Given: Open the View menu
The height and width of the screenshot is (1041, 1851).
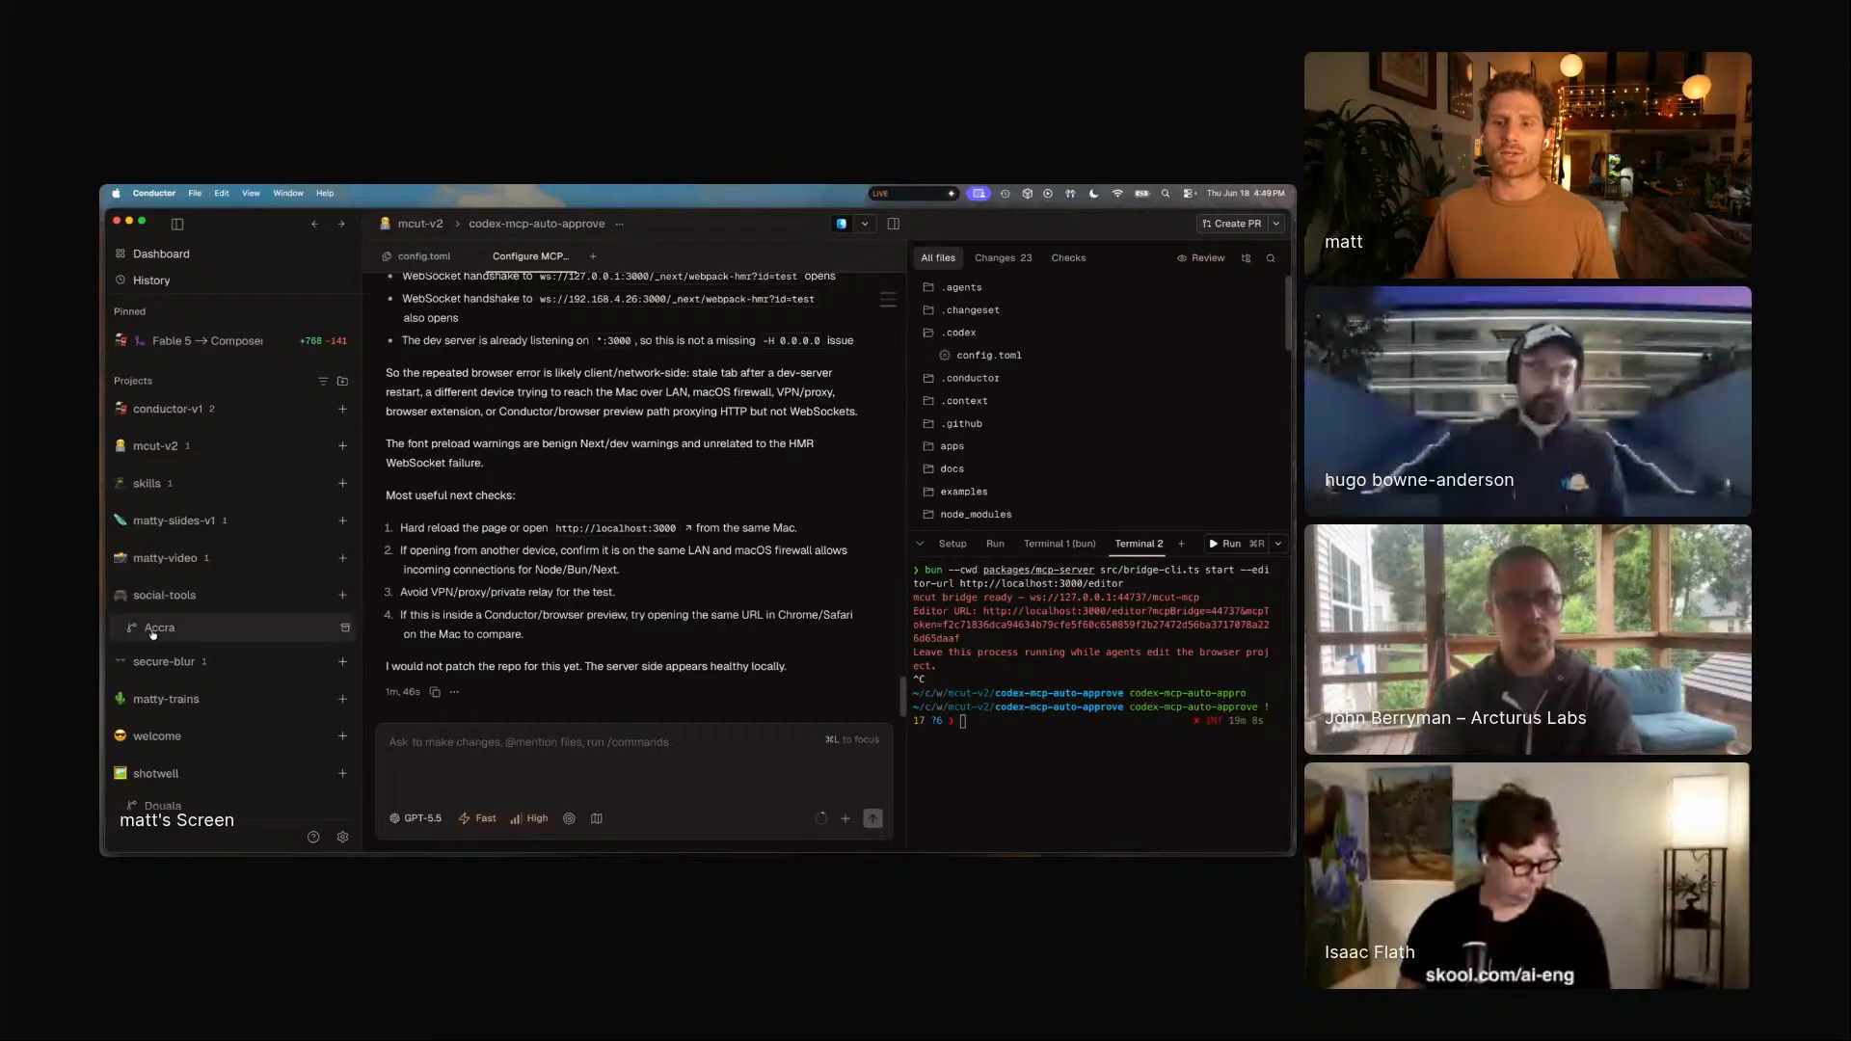Looking at the screenshot, I should point(251,194).
